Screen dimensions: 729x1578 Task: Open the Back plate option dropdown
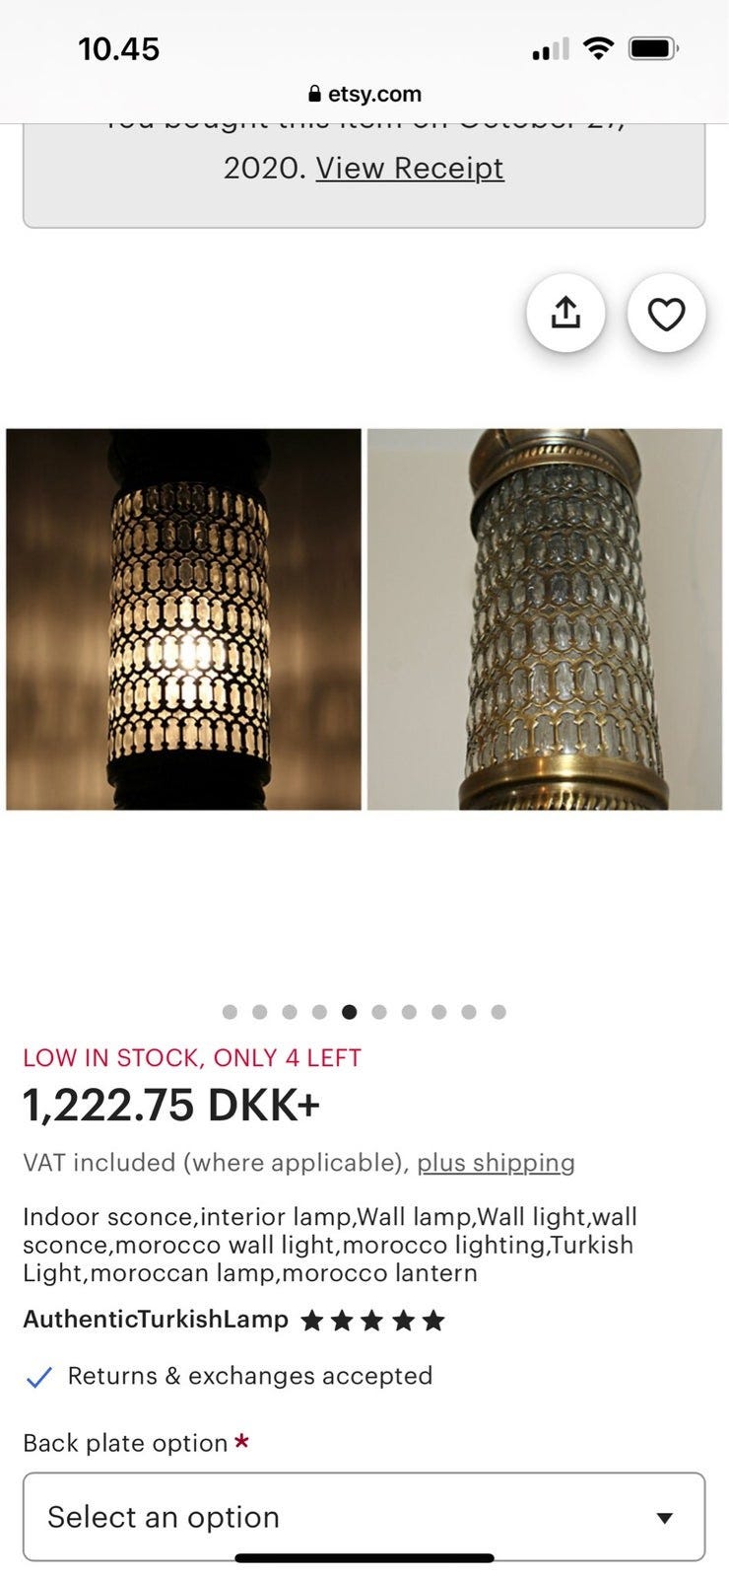(364, 1517)
